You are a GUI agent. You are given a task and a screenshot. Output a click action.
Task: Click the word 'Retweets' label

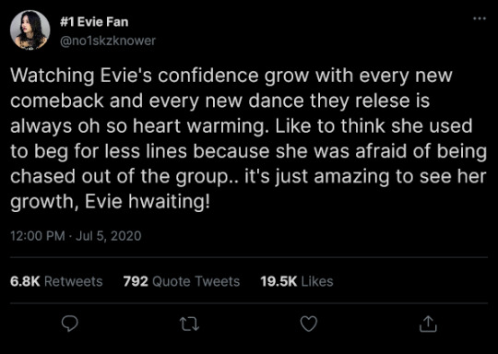pyautogui.click(x=74, y=281)
